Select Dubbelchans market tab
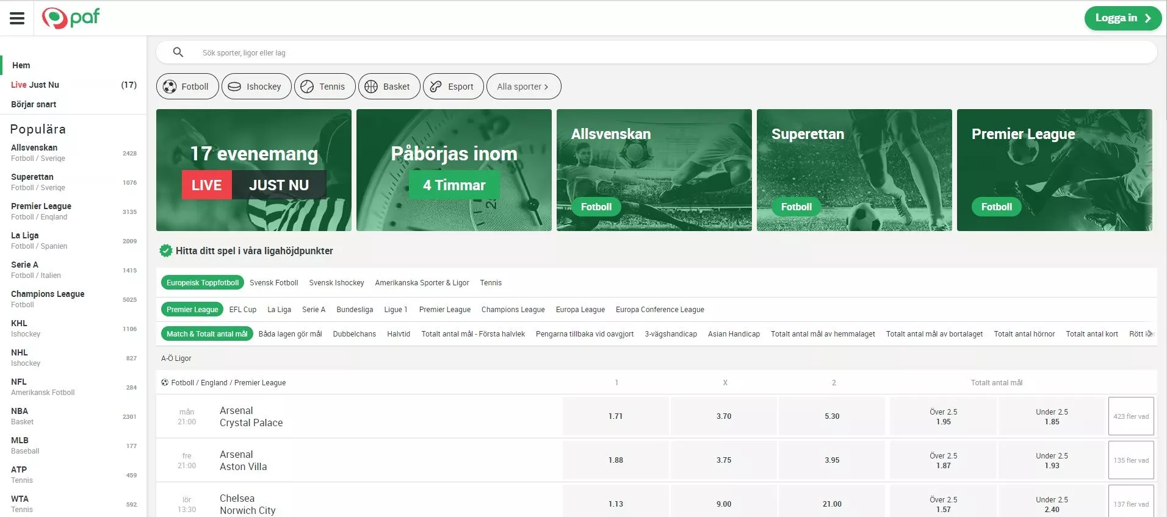 (354, 334)
